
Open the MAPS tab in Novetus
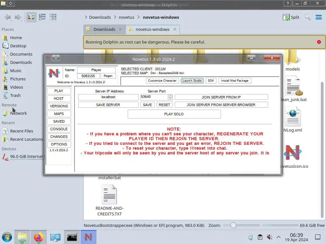point(59,114)
